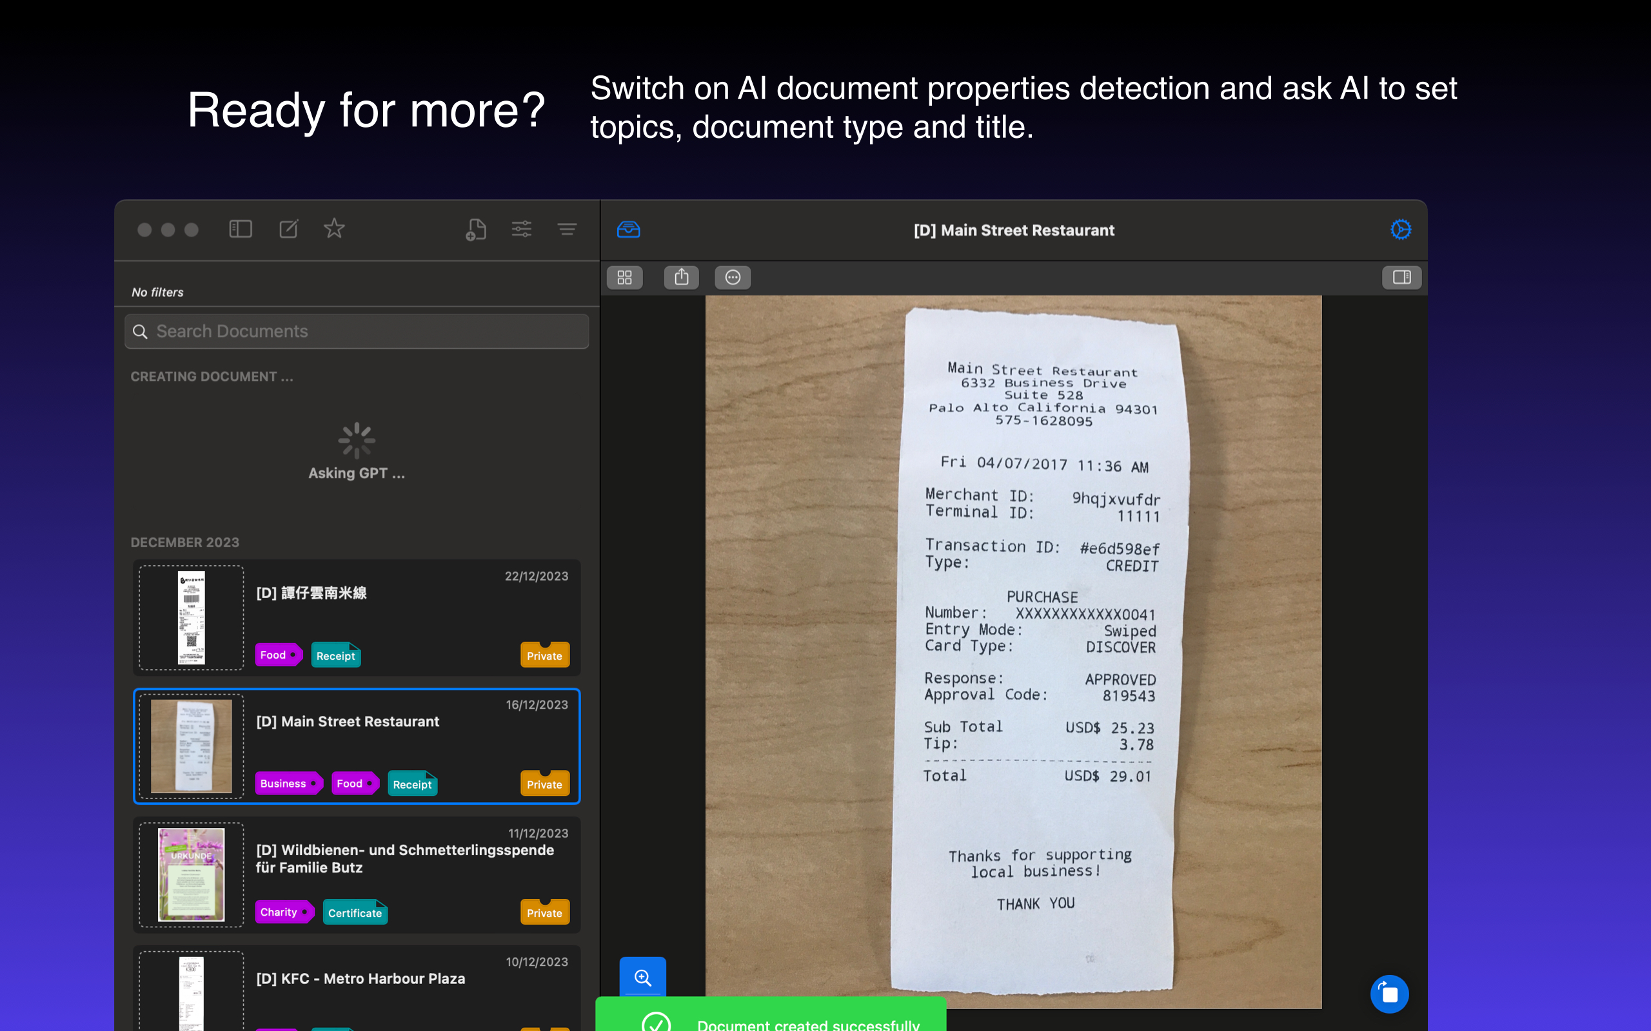1651x1031 pixels.
Task: Click the star favorites icon
Action: 334,228
